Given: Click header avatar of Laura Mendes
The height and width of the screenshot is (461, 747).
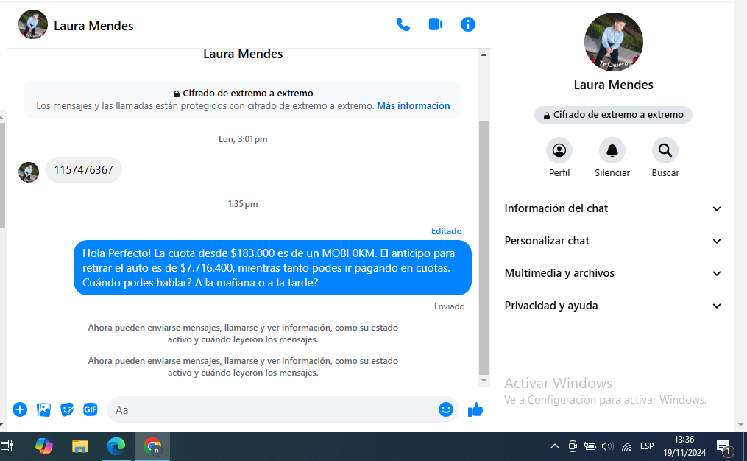Looking at the screenshot, I should pos(33,24).
